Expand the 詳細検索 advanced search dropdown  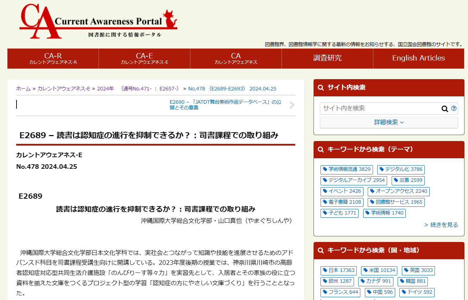coord(389,122)
